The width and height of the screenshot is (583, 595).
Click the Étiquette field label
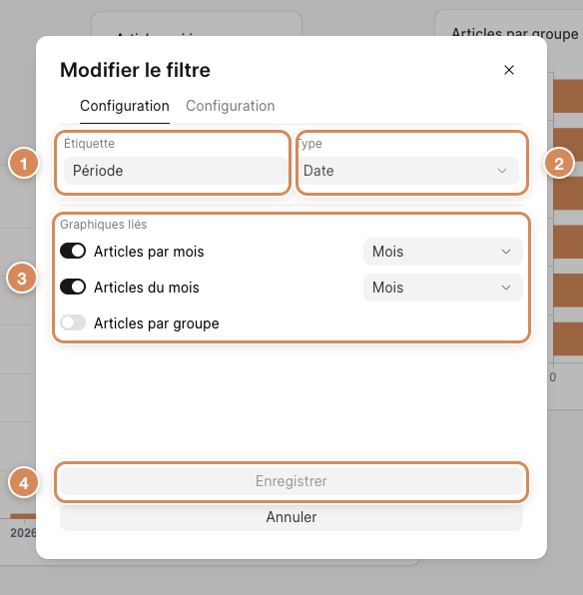point(89,144)
